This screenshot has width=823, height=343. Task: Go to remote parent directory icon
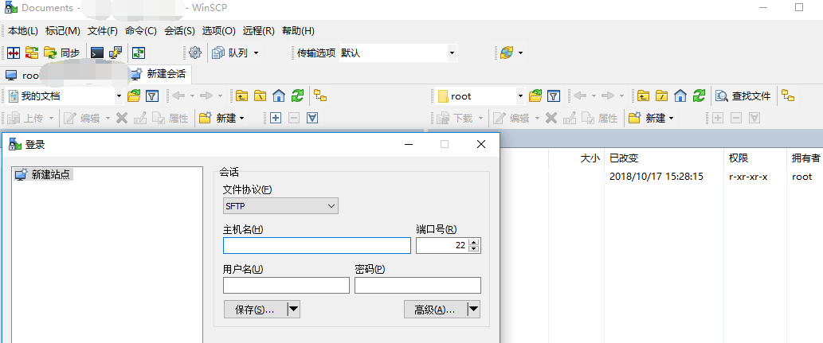click(x=644, y=96)
